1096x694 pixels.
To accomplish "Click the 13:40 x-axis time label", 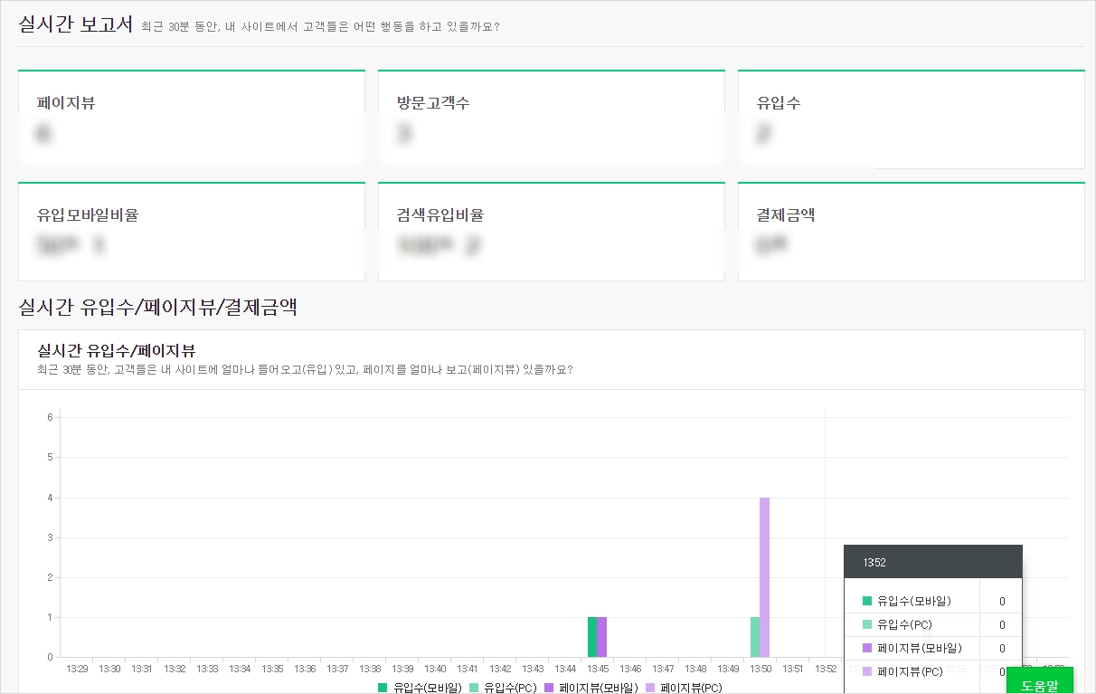I will pos(435,669).
